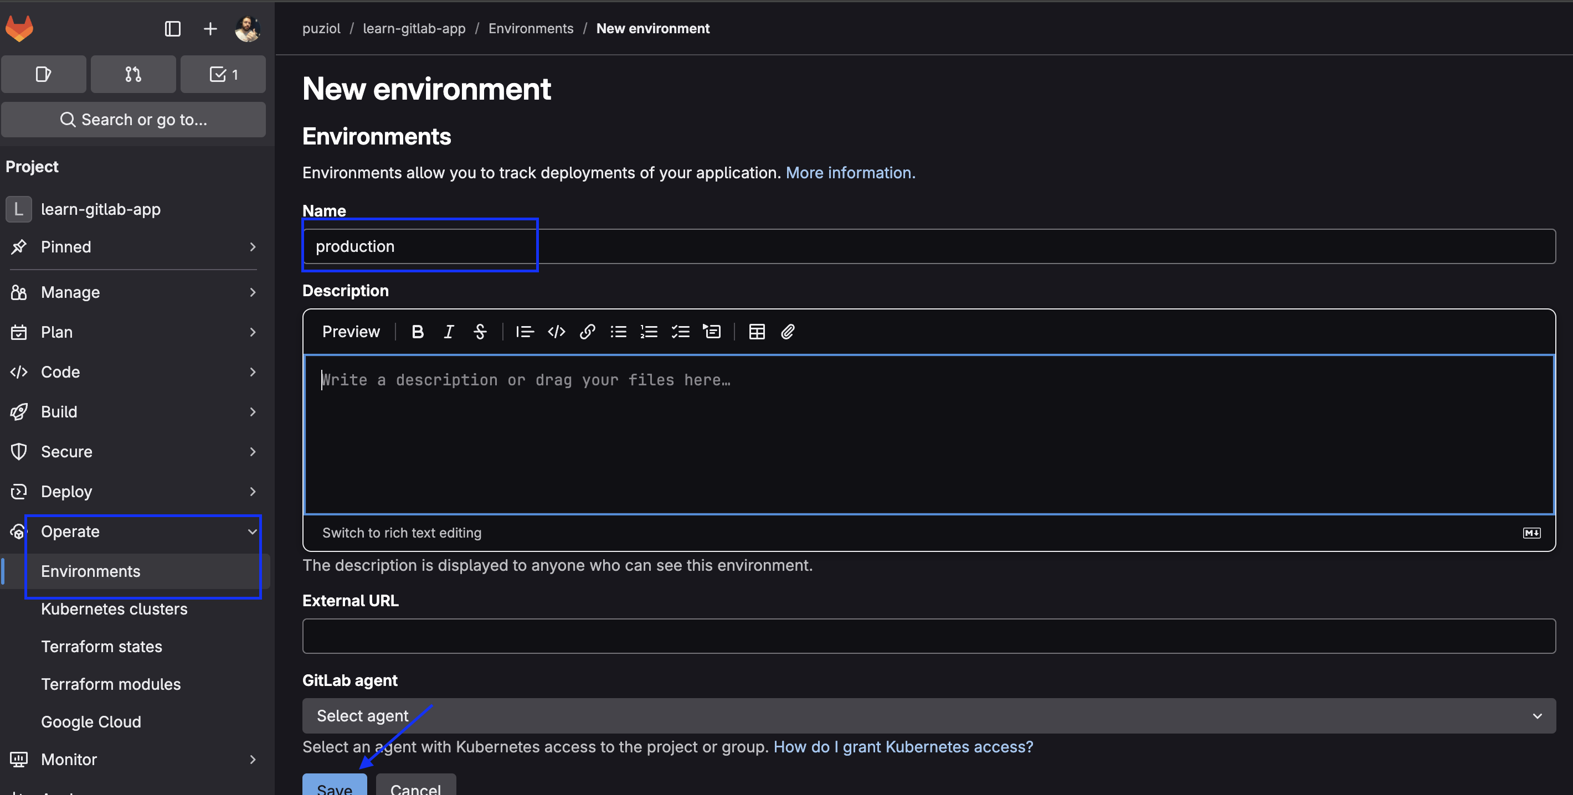The height and width of the screenshot is (795, 1573).
Task: Insert a link in the description
Action: tap(588, 331)
